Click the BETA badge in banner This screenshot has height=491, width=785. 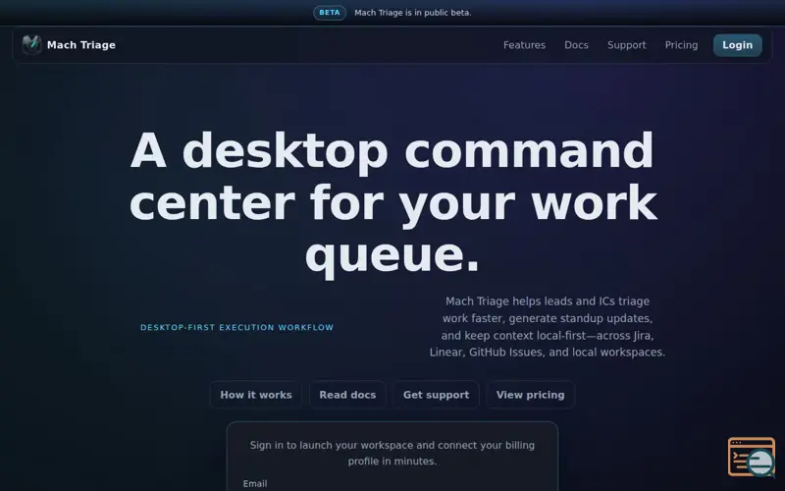(x=330, y=13)
